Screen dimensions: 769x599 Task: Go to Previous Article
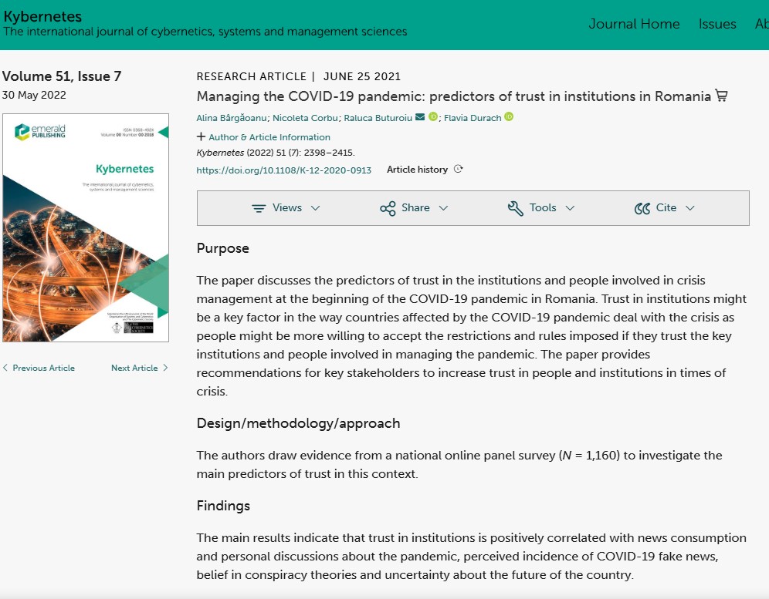coord(39,368)
